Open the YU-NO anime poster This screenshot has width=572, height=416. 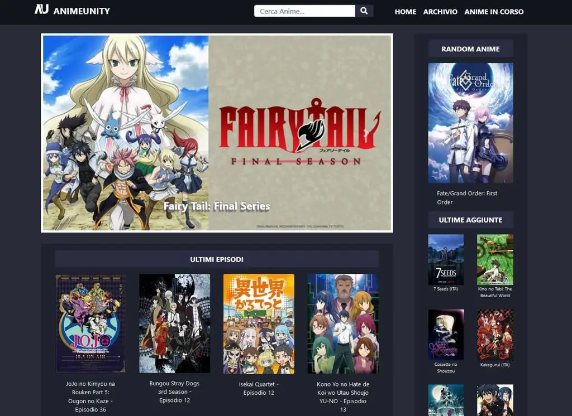pos(343,324)
